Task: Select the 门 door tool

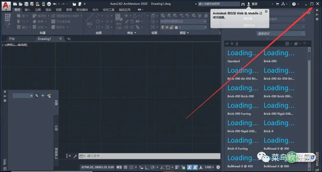Action: [22, 21]
